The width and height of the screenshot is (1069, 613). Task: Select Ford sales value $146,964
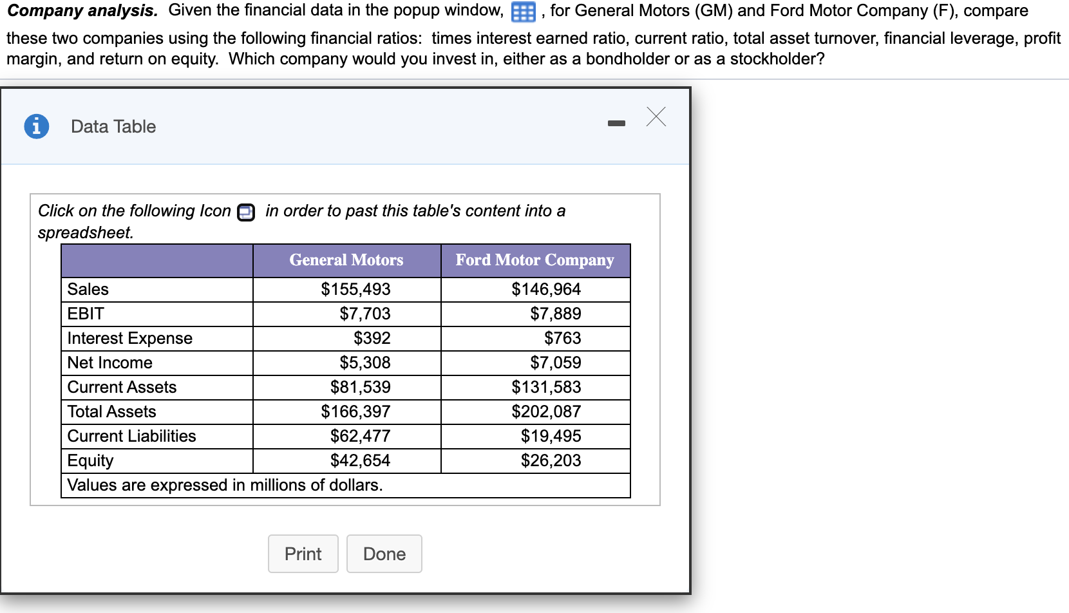pyautogui.click(x=546, y=289)
